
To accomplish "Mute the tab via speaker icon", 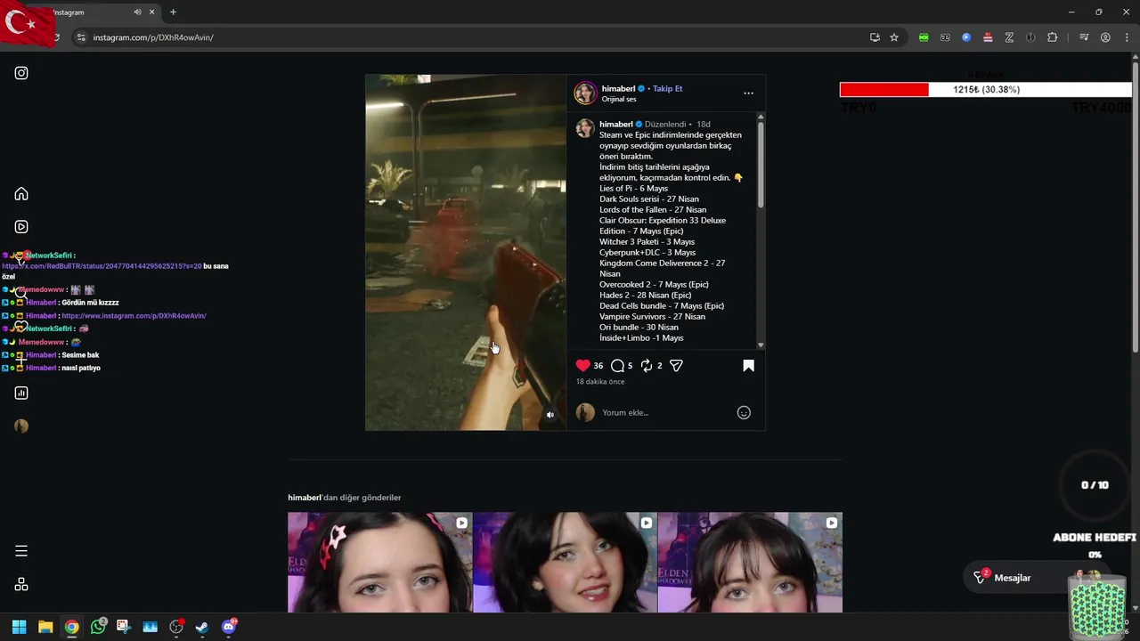I will point(137,12).
